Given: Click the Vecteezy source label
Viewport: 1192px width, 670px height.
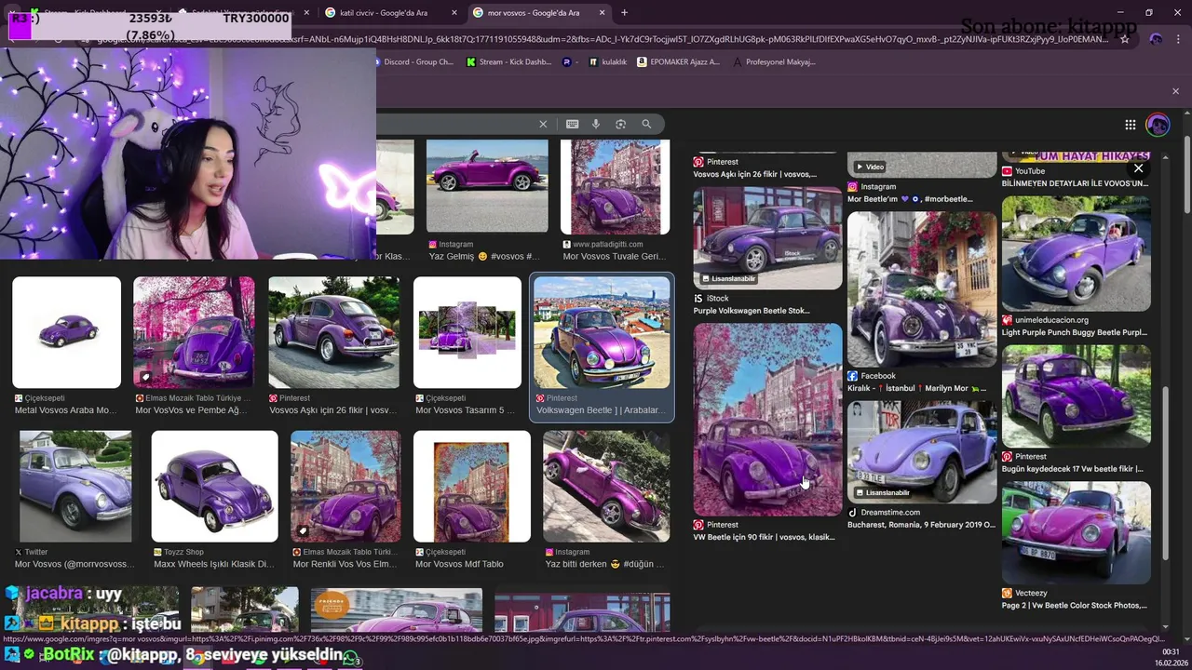Looking at the screenshot, I should tap(1031, 593).
